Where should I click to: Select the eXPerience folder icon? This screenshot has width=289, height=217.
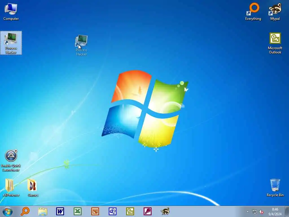11,188
